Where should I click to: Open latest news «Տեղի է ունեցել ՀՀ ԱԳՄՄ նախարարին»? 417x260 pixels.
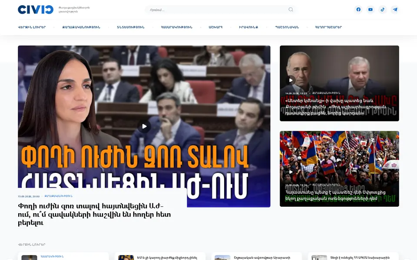click(360, 257)
